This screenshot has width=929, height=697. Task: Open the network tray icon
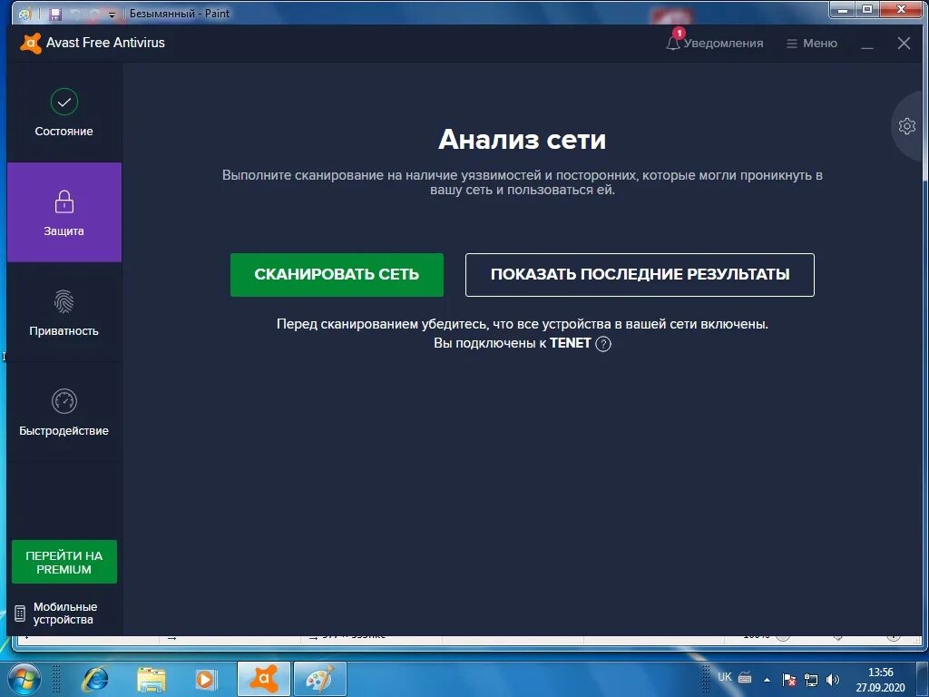(810, 680)
